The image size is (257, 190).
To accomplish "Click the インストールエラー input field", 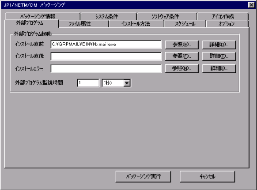I will coord(106,69).
